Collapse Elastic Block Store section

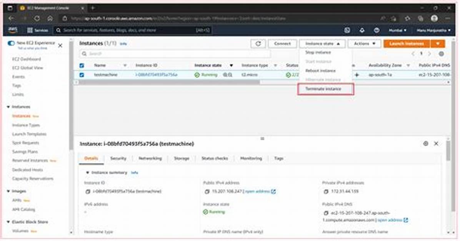pyautogui.click(x=8, y=222)
